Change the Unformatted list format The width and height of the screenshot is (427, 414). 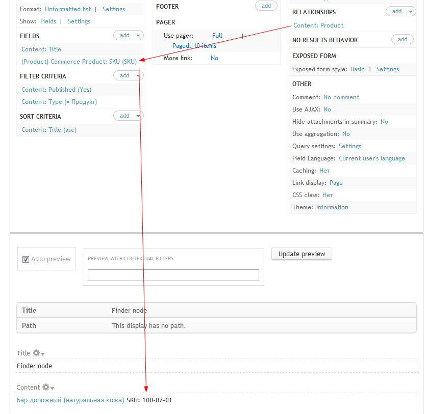coord(68,9)
